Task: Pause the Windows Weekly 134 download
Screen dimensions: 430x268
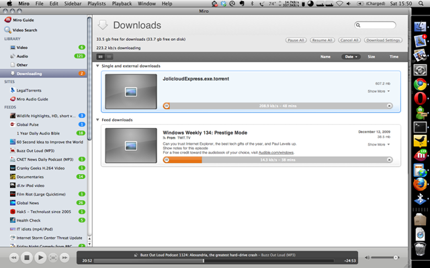Action: pos(167,160)
